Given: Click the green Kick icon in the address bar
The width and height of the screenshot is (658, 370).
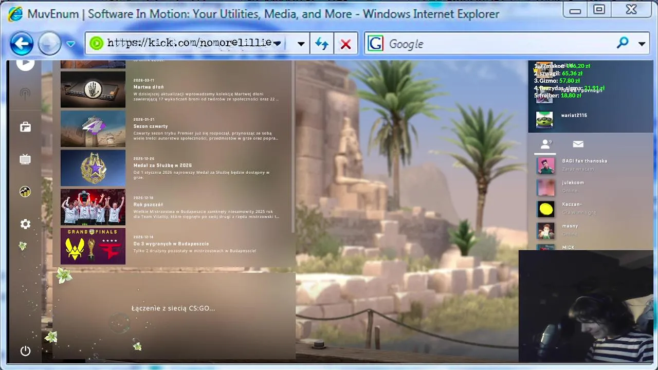Looking at the screenshot, I should pos(96,44).
